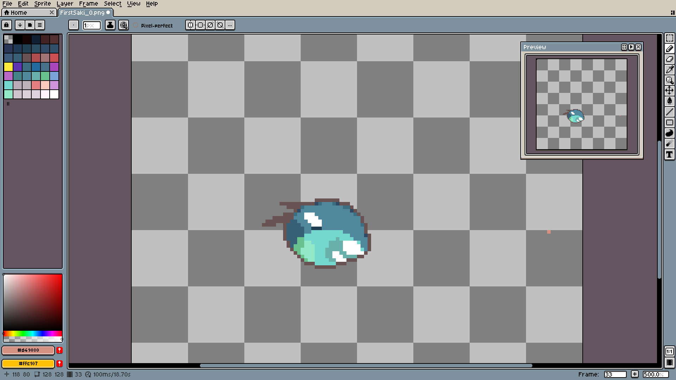The height and width of the screenshot is (380, 676).
Task: Open the ink type selector
Action: pos(110,25)
